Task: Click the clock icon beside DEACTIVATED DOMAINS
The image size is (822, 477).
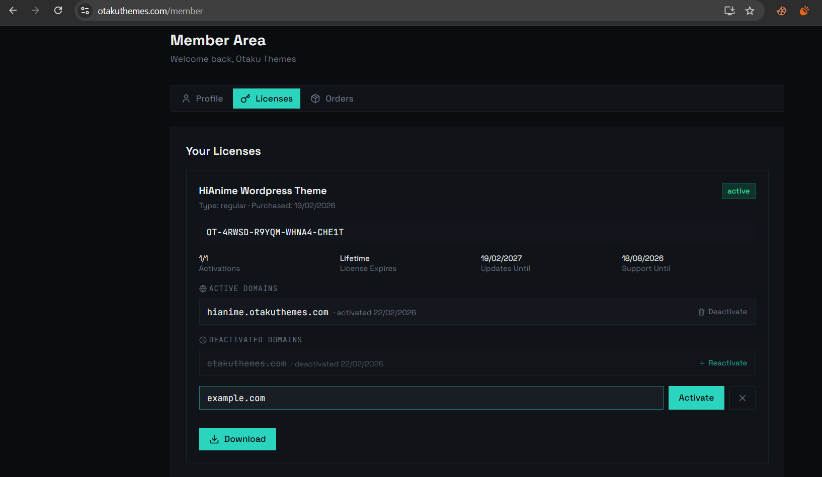Action: point(203,340)
